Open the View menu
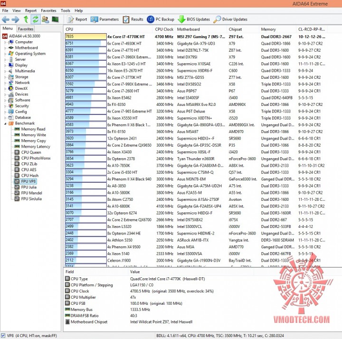The width and height of the screenshot is (342, 339). point(17,10)
